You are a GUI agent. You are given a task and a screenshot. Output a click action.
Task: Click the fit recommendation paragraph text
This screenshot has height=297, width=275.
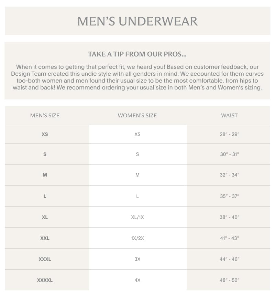tap(137, 77)
